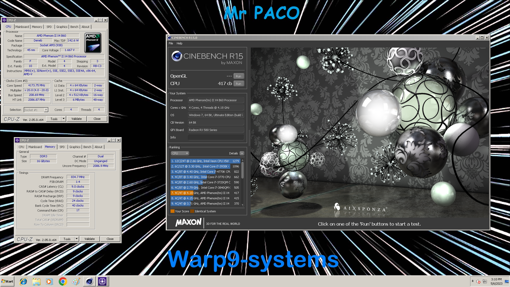Viewport: 510px width, 287px height.
Task: Open SPD tab in lower CPU-Z window
Action: (x=62, y=147)
